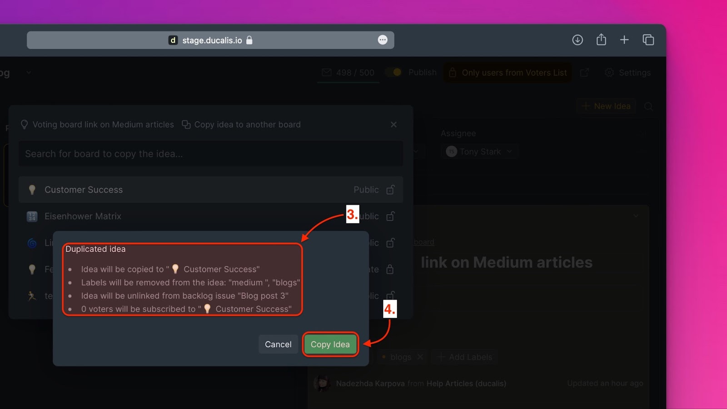The image size is (727, 409).
Task: Expand the board name dropdown chevron at top left
Action: tap(29, 72)
